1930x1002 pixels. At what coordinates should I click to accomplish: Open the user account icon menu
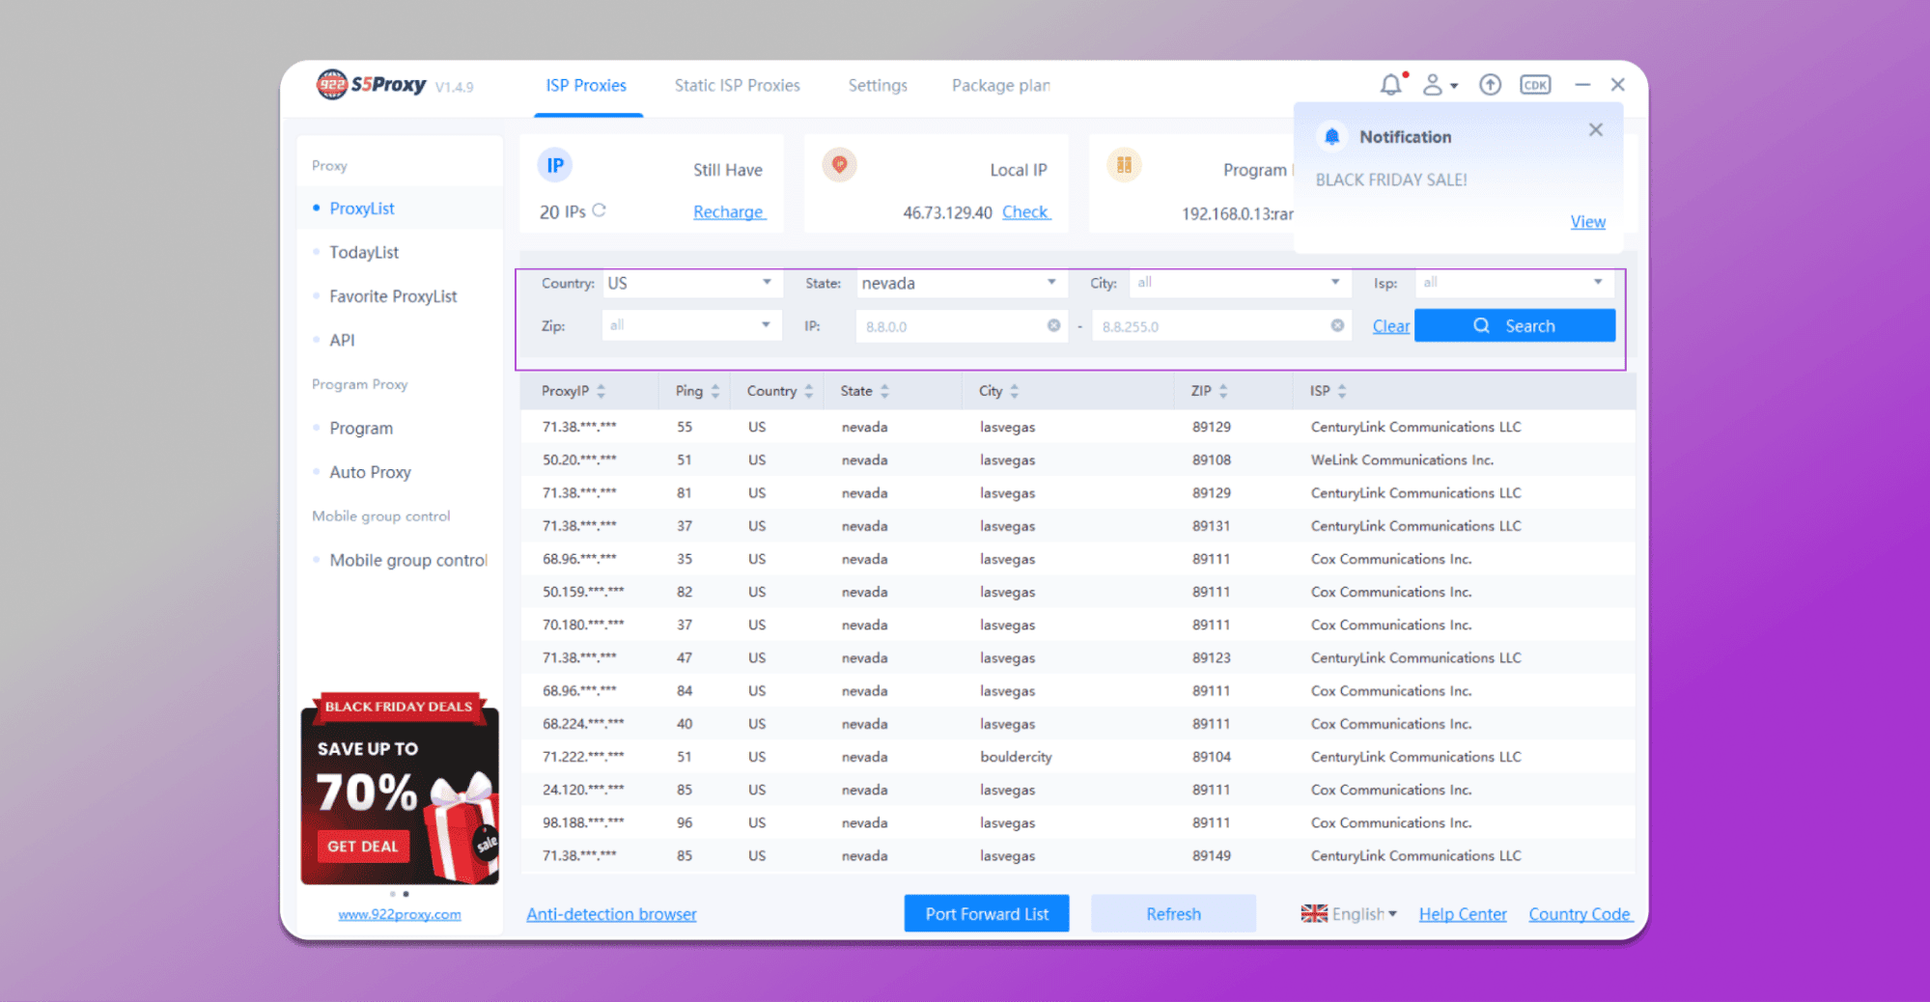(x=1439, y=85)
